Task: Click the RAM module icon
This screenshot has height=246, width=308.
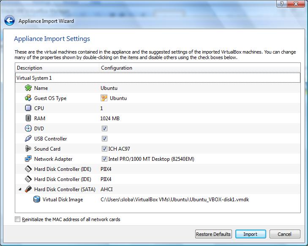Action: coord(28,118)
